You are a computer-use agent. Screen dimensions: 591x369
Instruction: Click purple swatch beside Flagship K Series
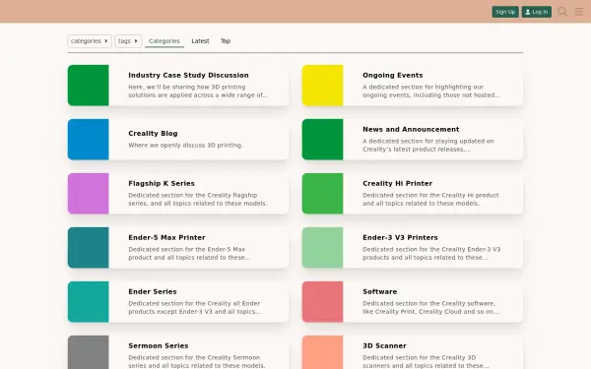(x=89, y=194)
